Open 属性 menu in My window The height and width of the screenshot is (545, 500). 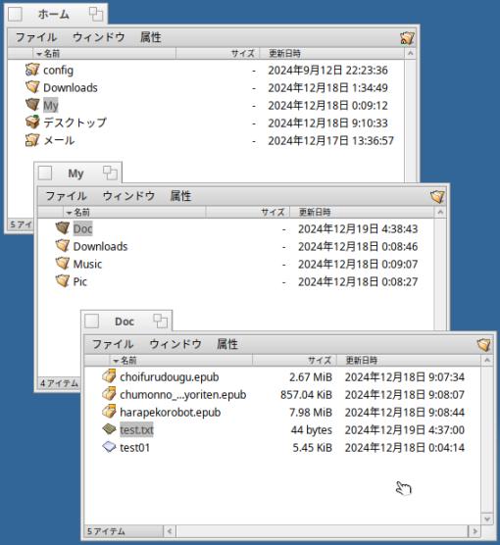[180, 196]
